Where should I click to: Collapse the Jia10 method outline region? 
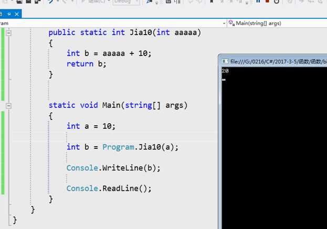tap(9, 32)
